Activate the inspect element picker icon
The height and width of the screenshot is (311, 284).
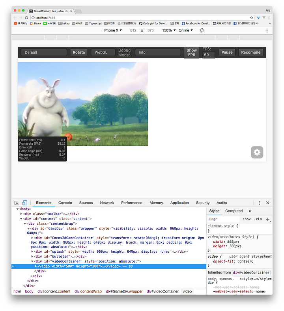[x=17, y=203]
